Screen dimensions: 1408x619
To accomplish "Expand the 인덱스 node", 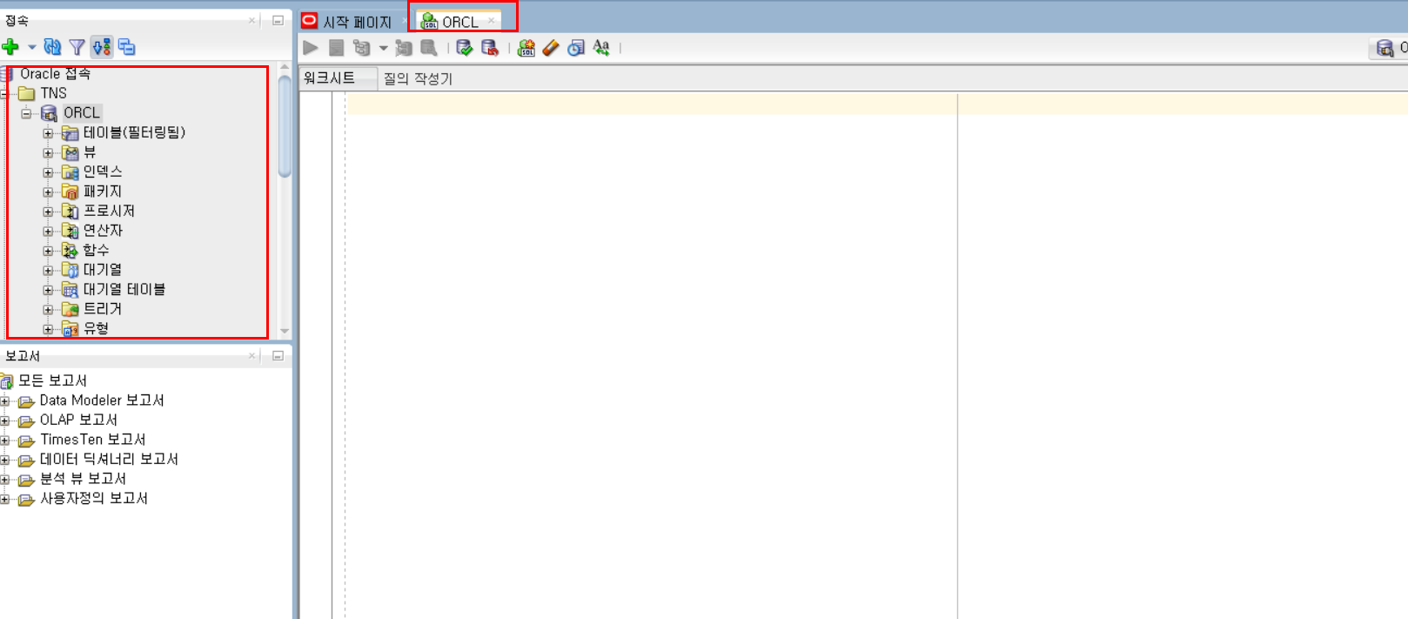I will coord(48,172).
